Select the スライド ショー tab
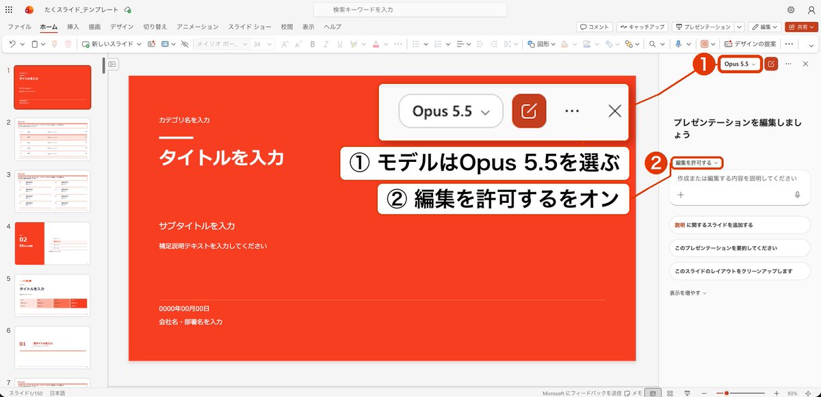This screenshot has width=821, height=397. (x=250, y=27)
